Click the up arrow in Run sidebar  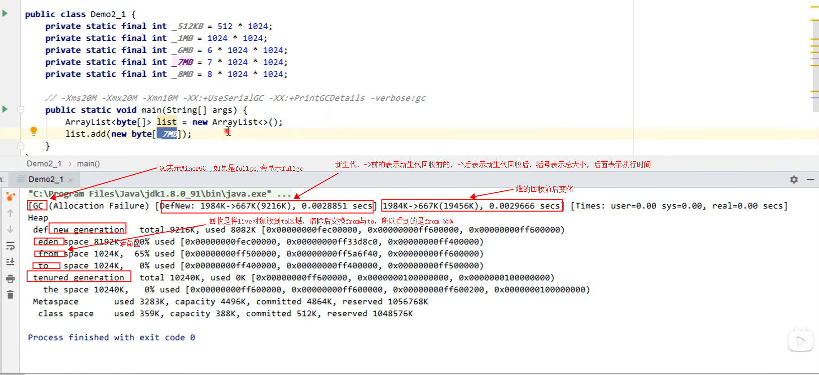10,213
